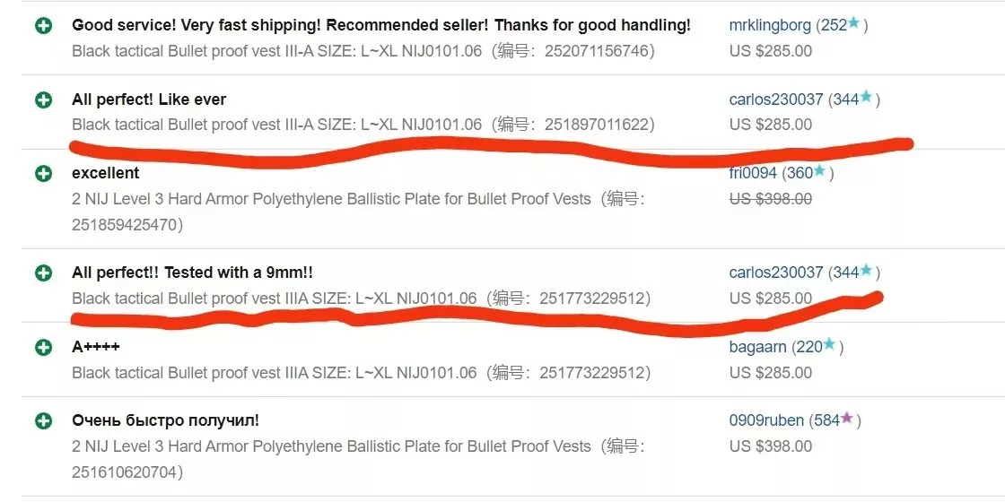
Task: Click star icon next to fri0094's 360 score
Action: point(819,171)
